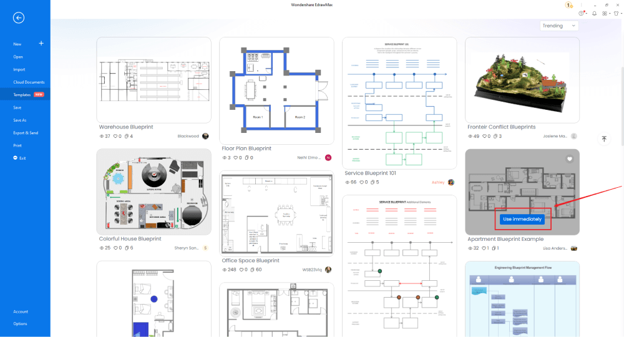
Task: Click Neihi Elmo author avatar on Floor Plan Blueprint
Action: pyautogui.click(x=328, y=157)
